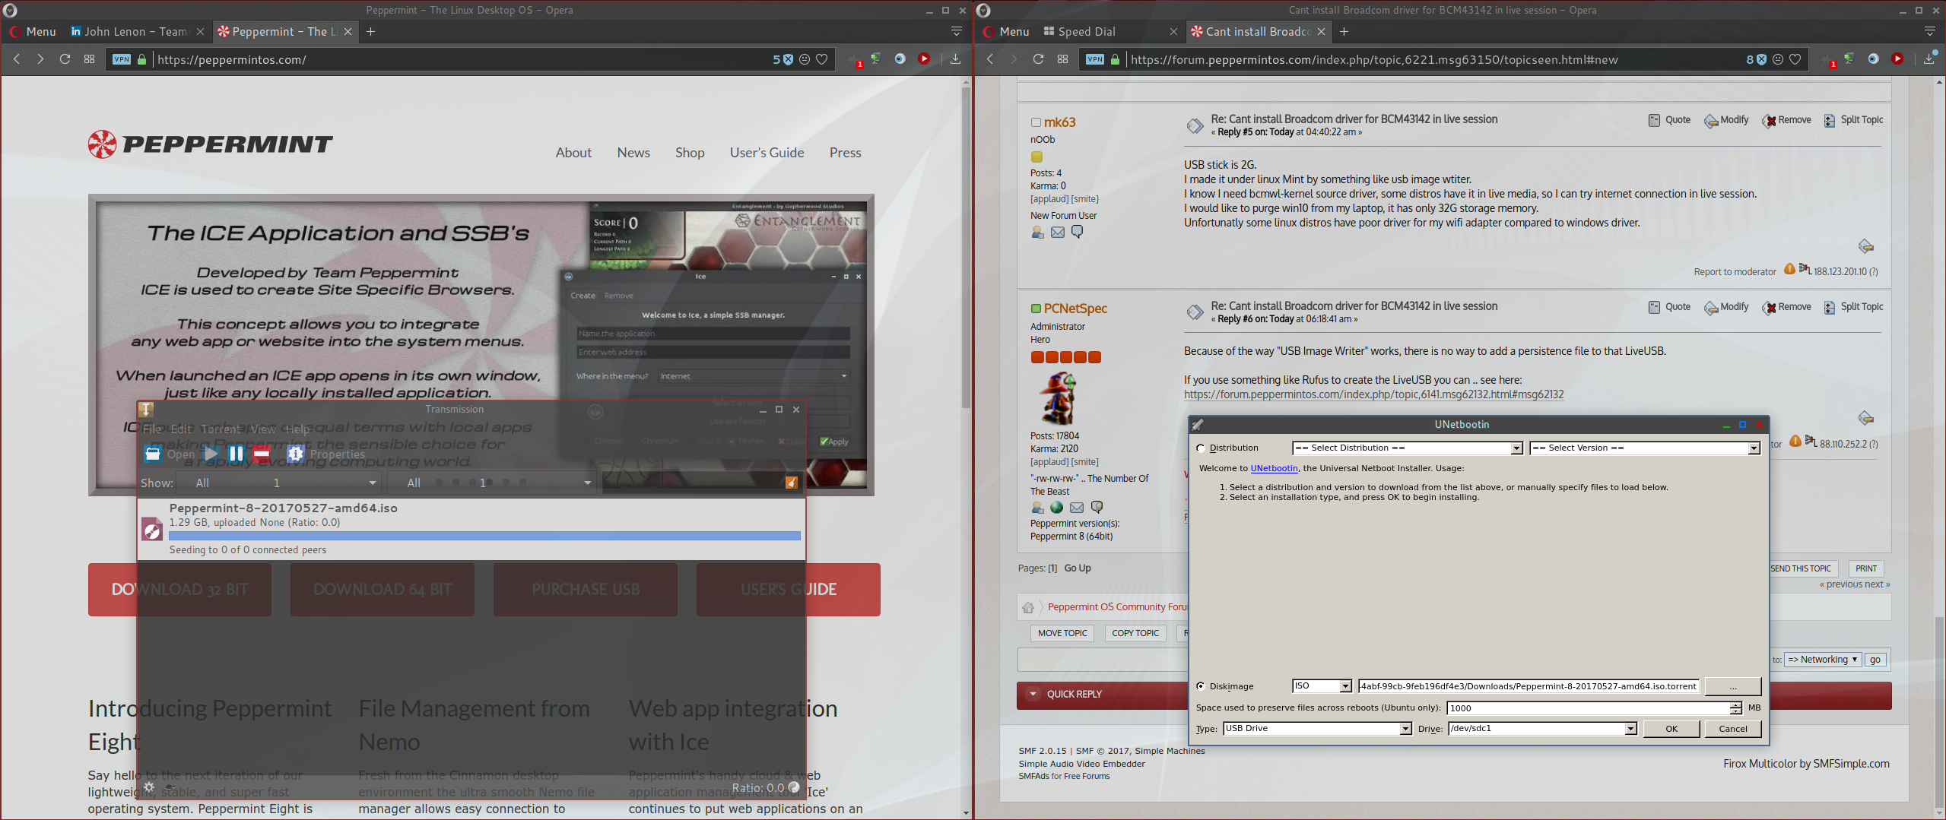
Task: Open second All tracker filter in Transmission
Action: [x=490, y=483]
